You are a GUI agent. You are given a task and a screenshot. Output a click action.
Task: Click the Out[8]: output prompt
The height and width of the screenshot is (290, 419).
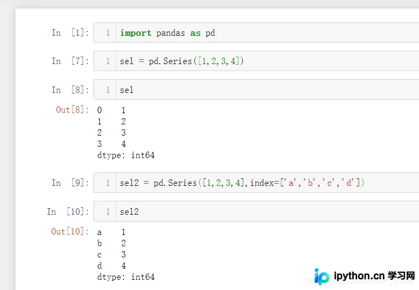72,109
